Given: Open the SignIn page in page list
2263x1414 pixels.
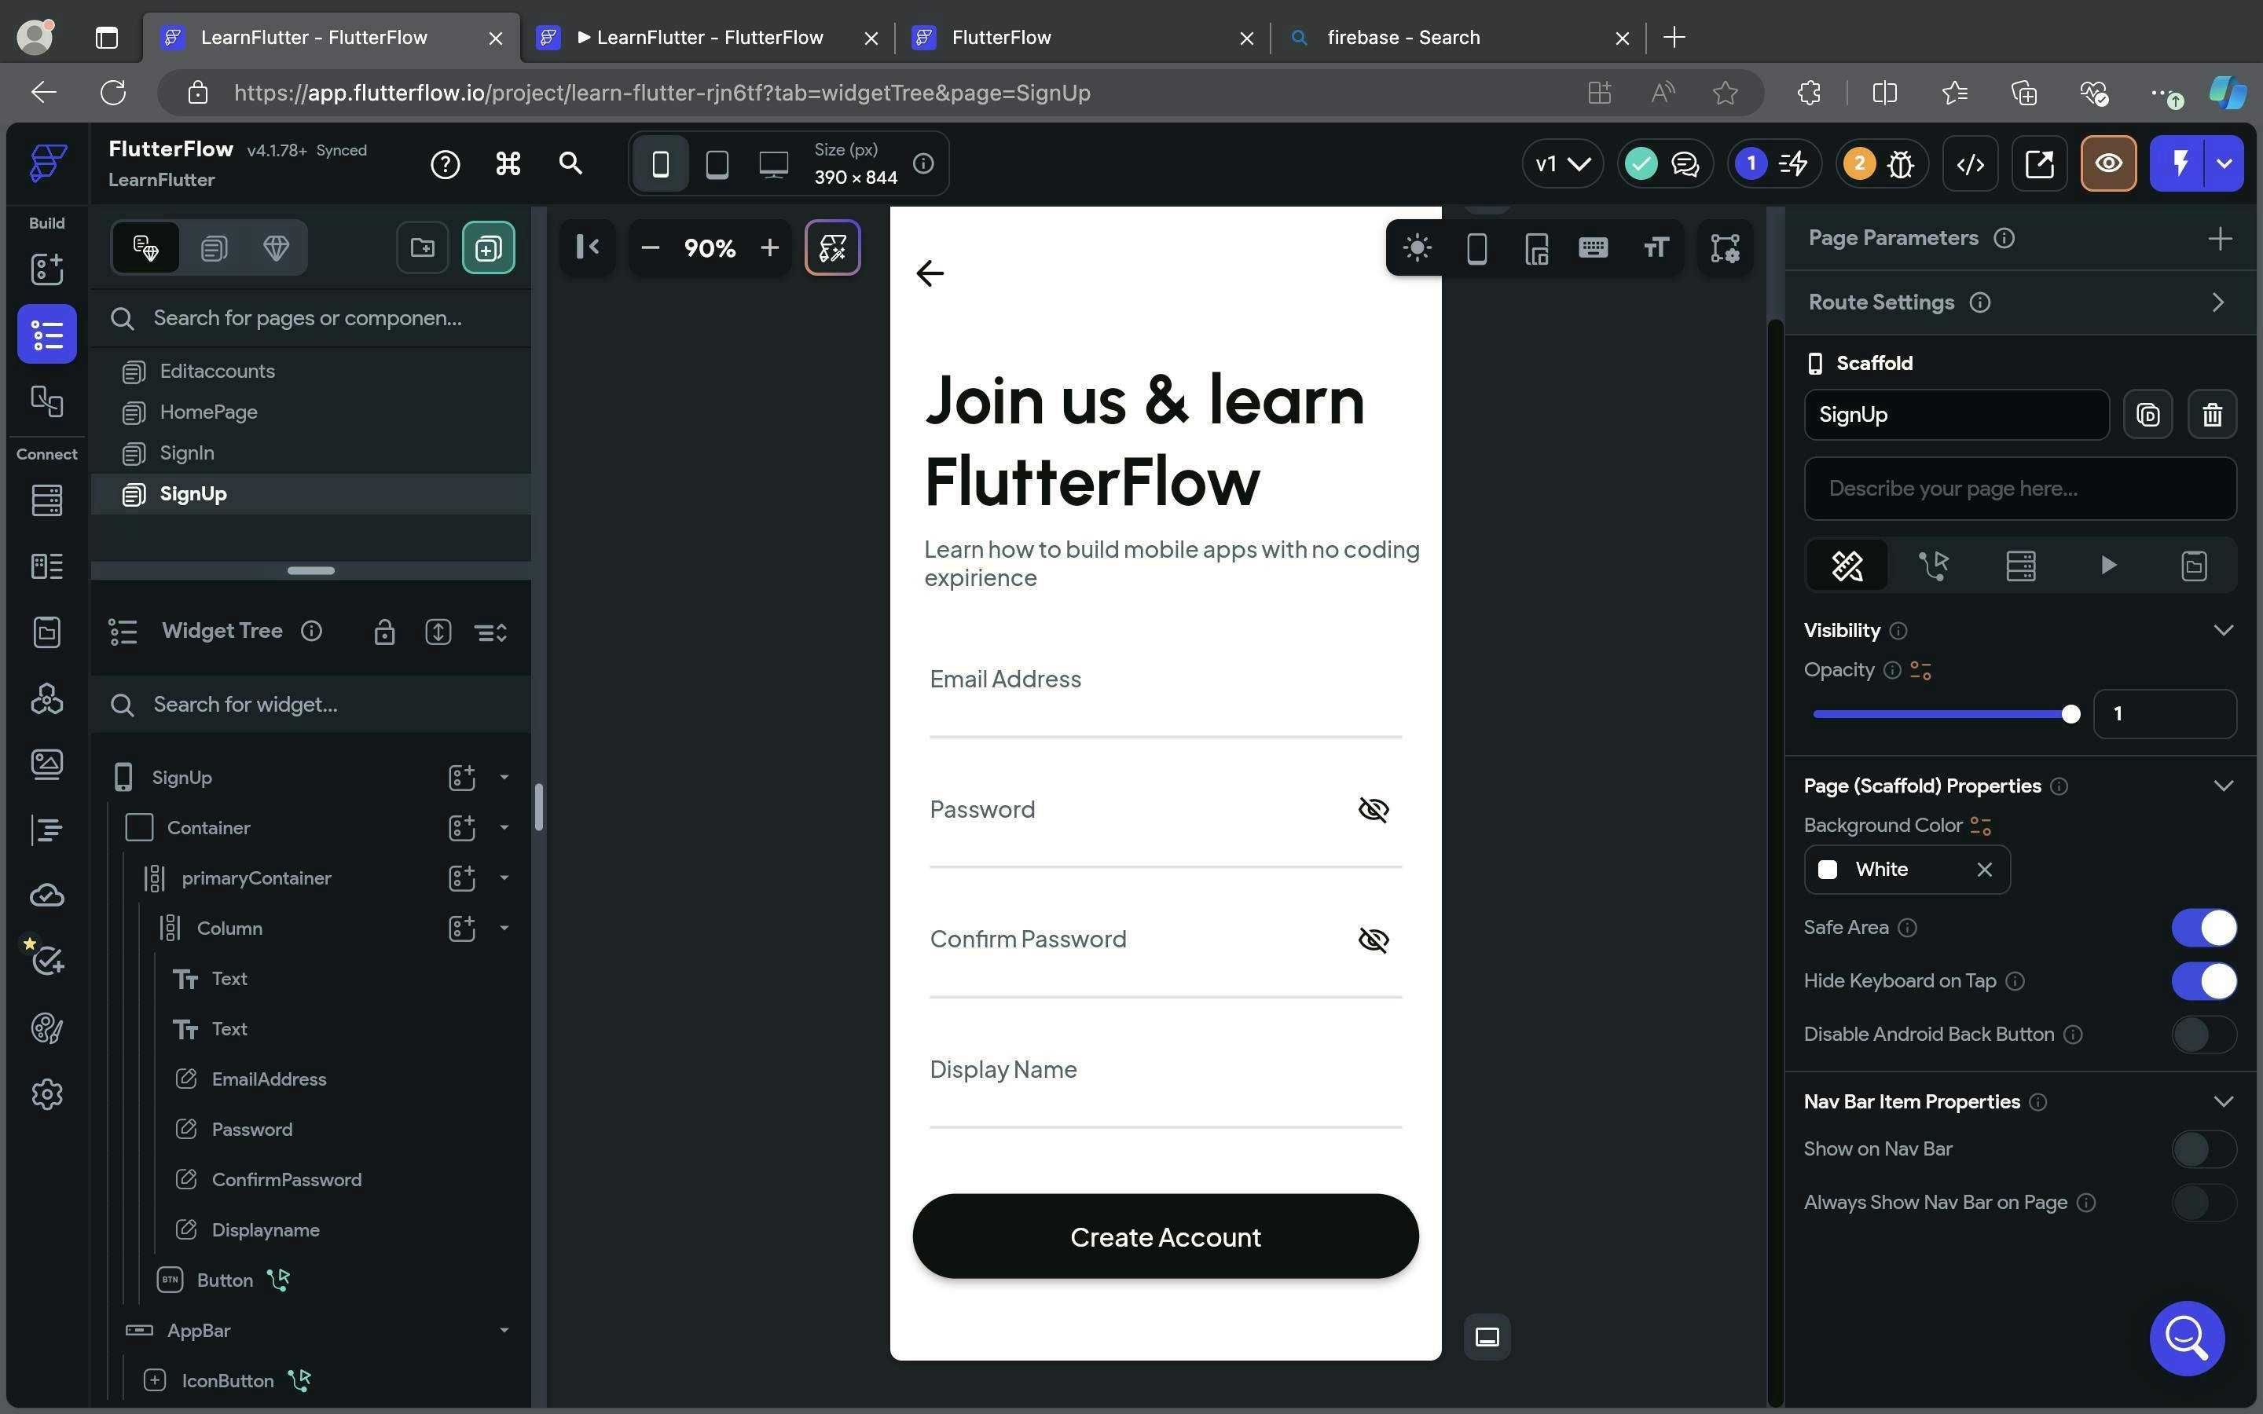Looking at the screenshot, I should (187, 452).
